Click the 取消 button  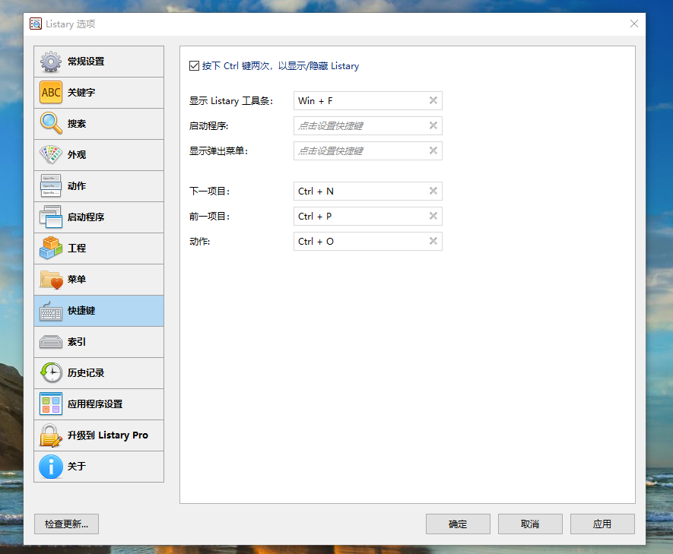coord(530,524)
